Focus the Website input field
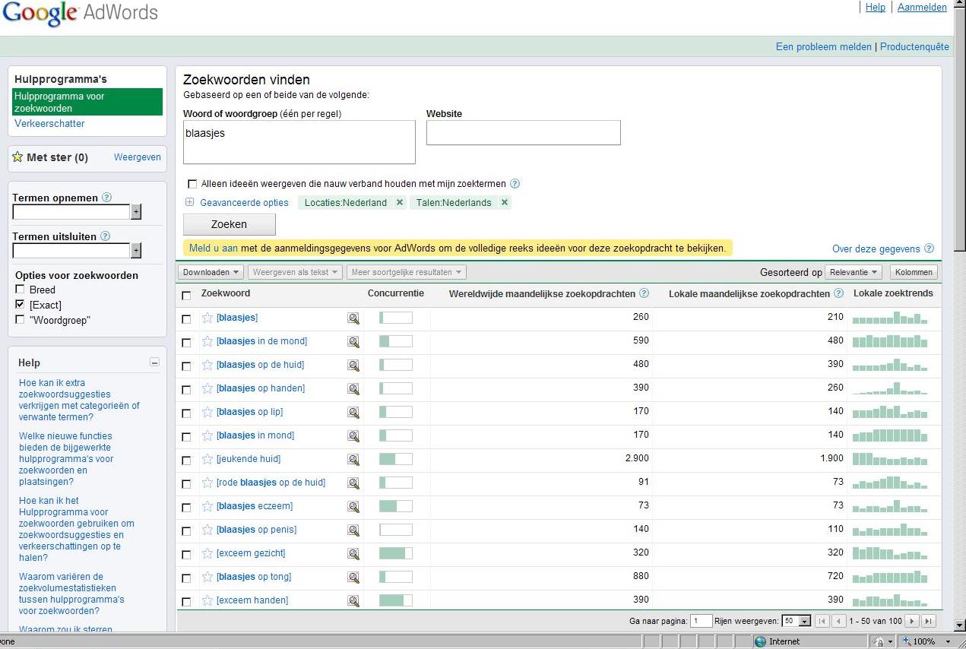This screenshot has width=966, height=649. [x=524, y=132]
